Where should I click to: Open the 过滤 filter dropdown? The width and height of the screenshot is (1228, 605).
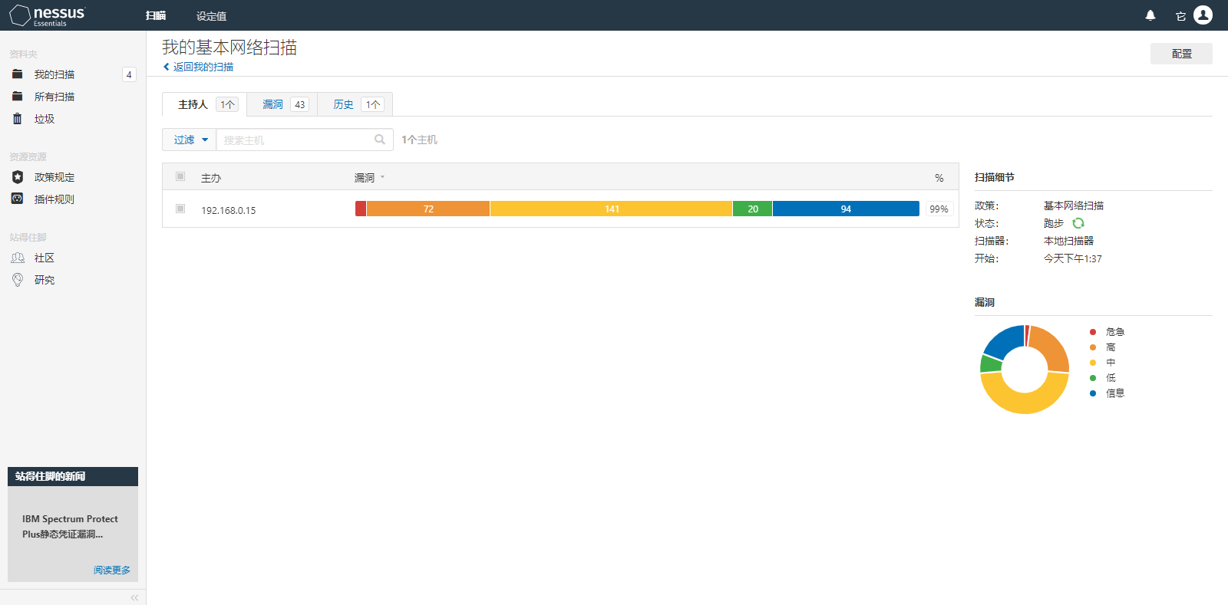pos(190,140)
